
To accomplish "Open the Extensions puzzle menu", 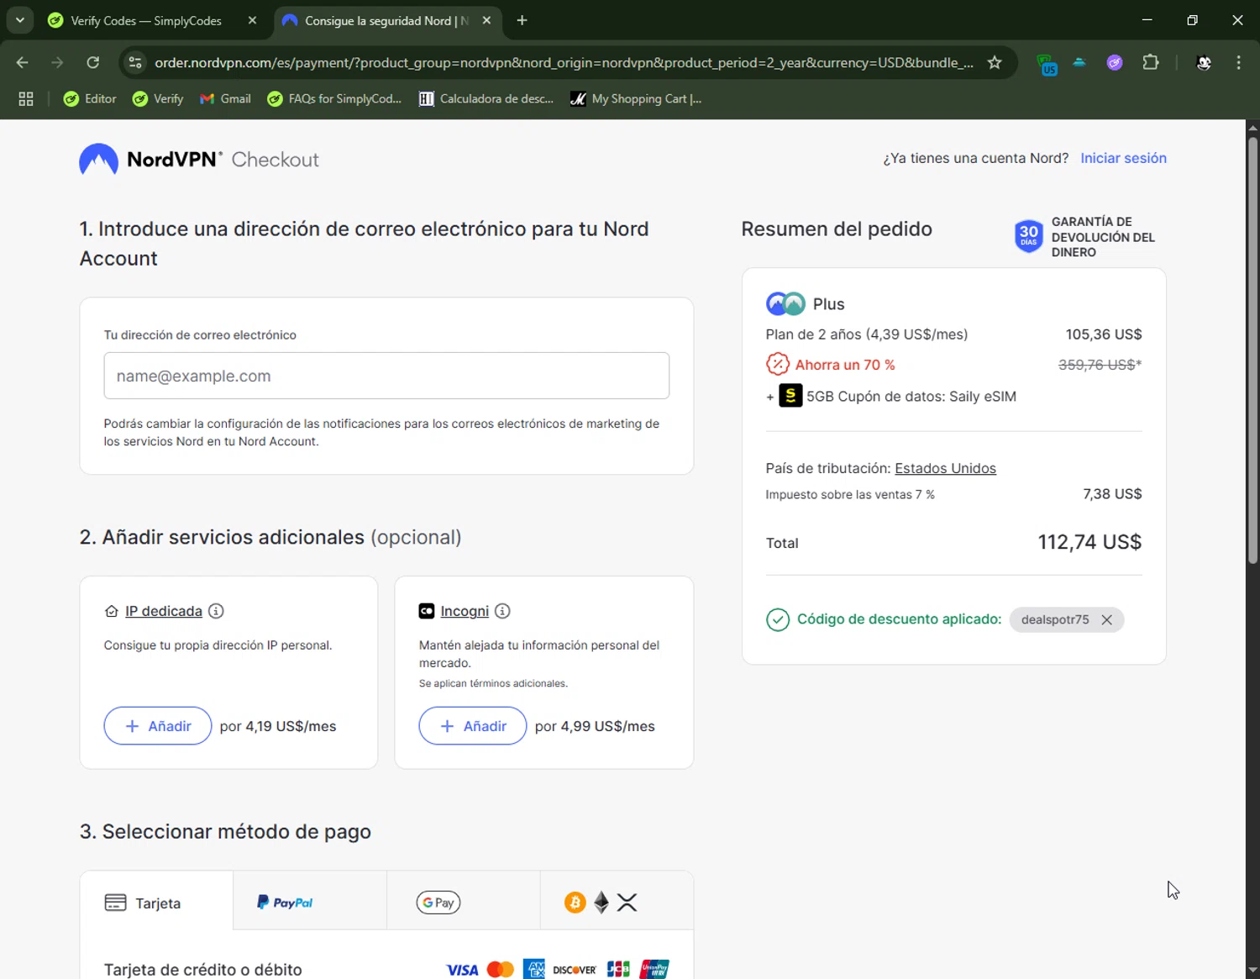I will click(x=1151, y=62).
